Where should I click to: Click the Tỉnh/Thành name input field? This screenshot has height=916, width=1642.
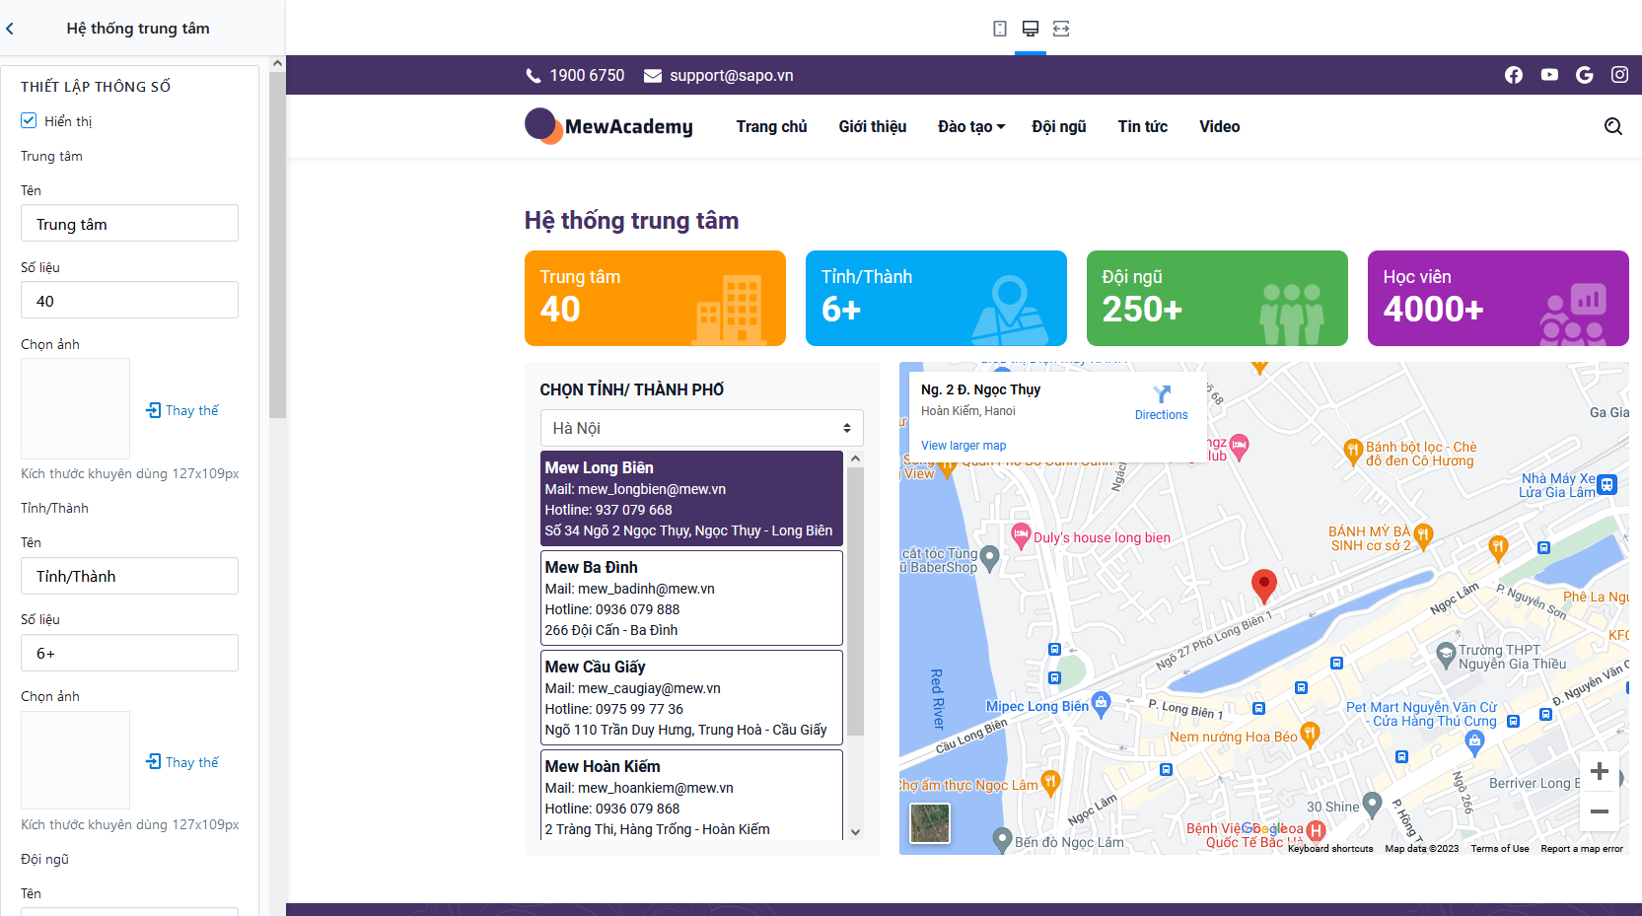pyautogui.click(x=129, y=576)
